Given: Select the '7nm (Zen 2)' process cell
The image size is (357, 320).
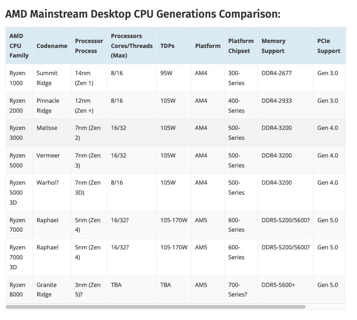Looking at the screenshot, I should [x=89, y=133].
